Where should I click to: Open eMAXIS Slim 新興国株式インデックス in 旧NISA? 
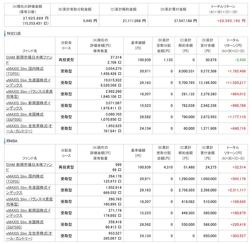(x=28, y=213)
